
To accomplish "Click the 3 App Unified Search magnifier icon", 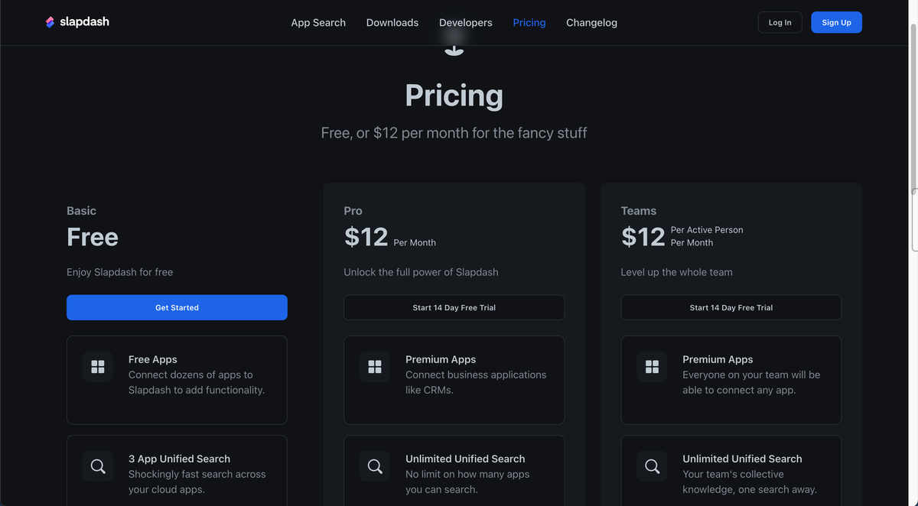I will pyautogui.click(x=98, y=466).
